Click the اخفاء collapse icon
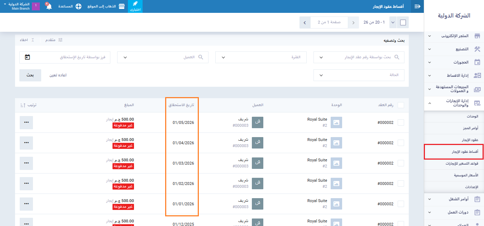This screenshot has width=484, height=226. pyautogui.click(x=33, y=40)
